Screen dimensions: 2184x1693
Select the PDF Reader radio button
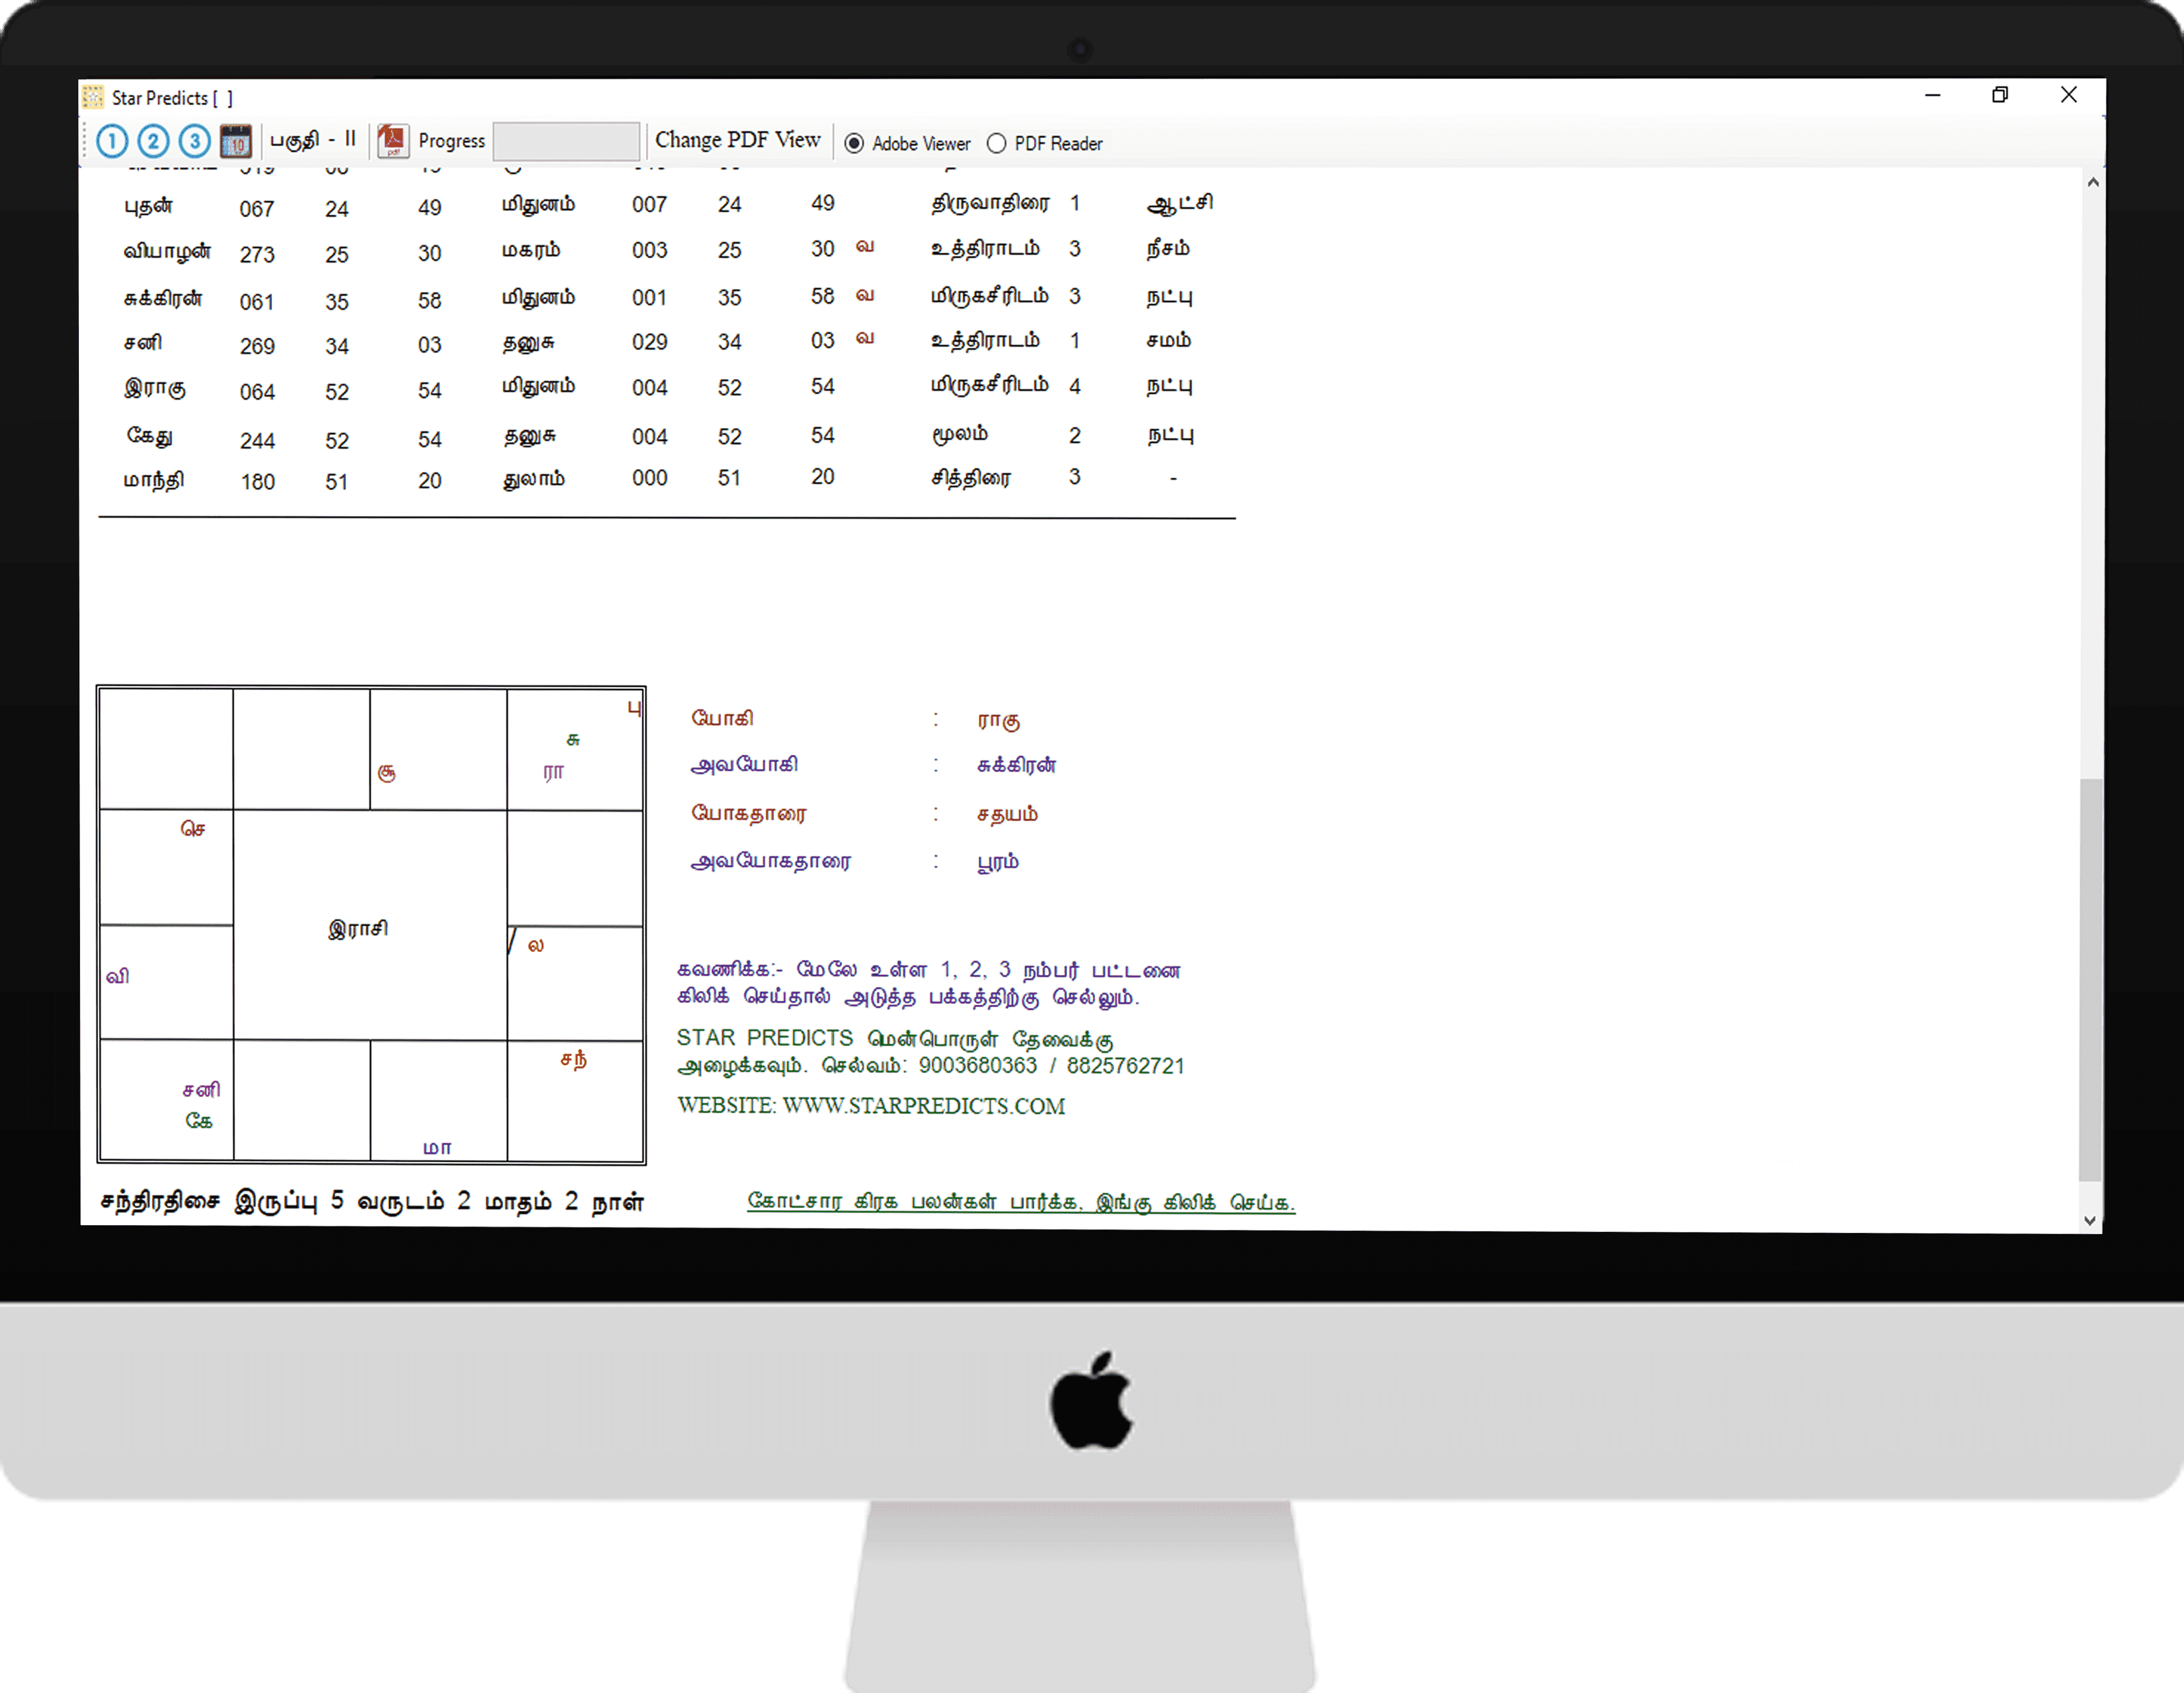coord(996,143)
